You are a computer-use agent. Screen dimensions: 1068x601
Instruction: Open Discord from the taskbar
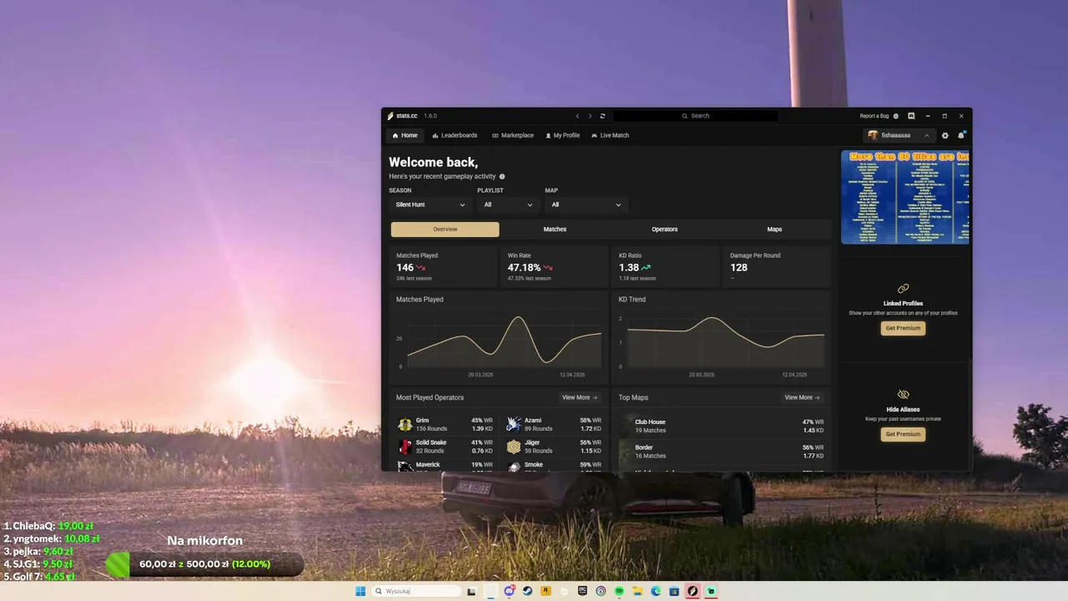pos(509,591)
